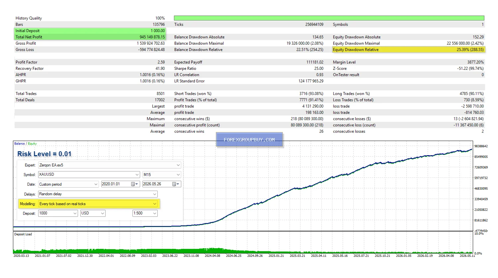Select the Expected Payoff value 111181.02

(315, 62)
